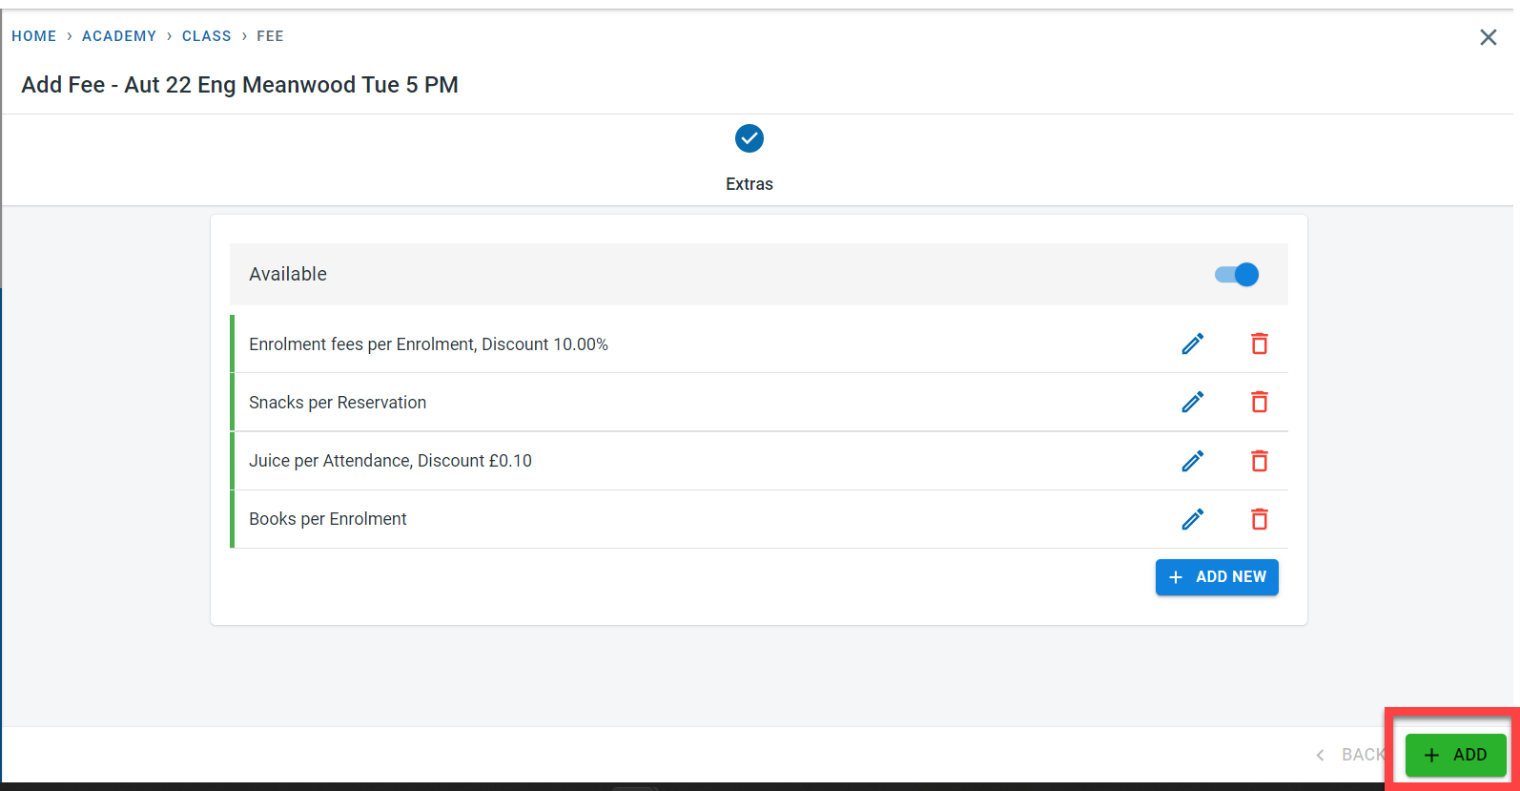Select the FEE breadcrumb item
Screen dimensions: 1520x791
[x=270, y=36]
